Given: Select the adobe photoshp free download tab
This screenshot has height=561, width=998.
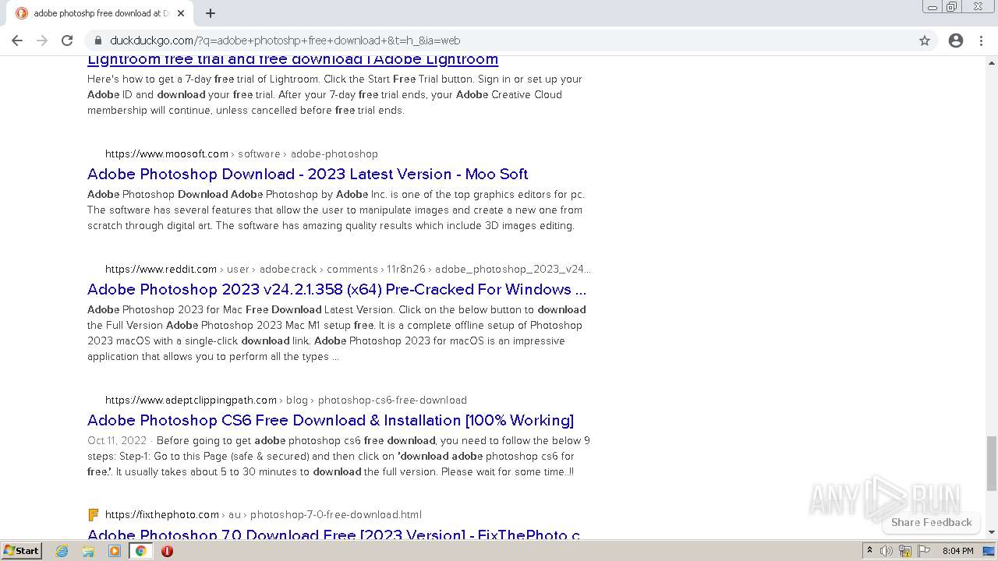Looking at the screenshot, I should tap(101, 13).
